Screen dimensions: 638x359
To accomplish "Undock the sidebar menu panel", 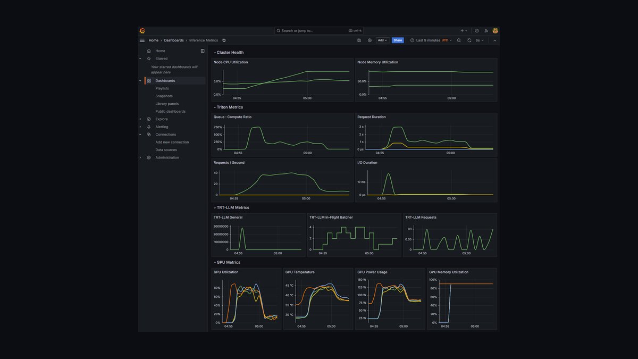I will (203, 51).
